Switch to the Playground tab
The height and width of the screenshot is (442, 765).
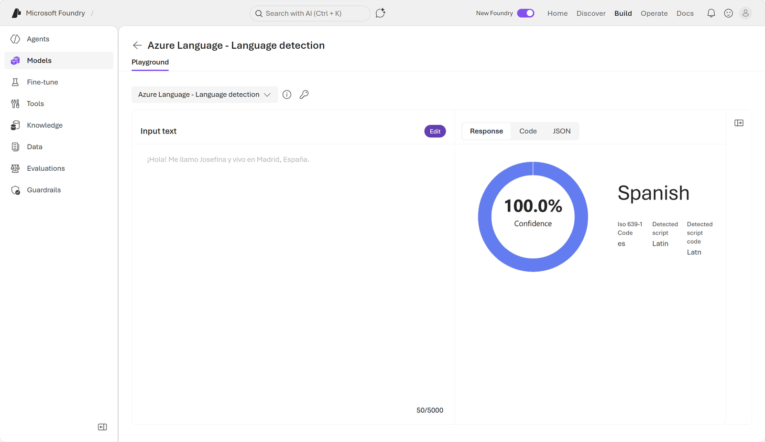(x=150, y=62)
